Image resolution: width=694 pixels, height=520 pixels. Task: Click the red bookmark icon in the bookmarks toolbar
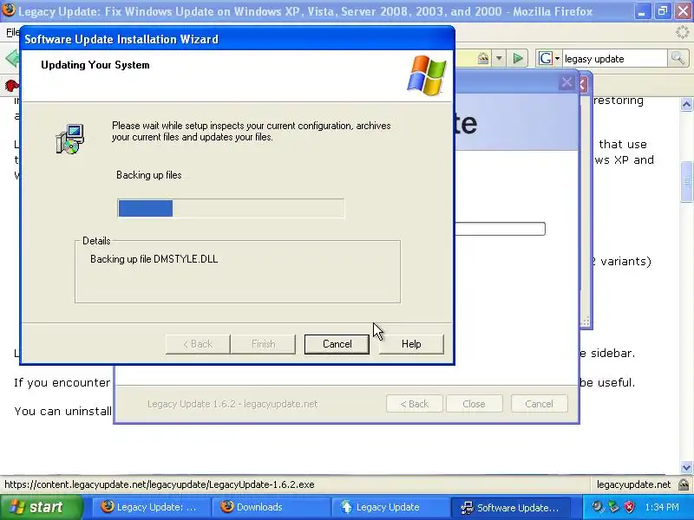coord(11,84)
